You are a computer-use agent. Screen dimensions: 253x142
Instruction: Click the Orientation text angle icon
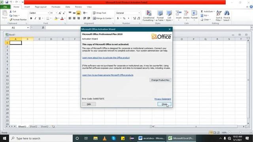click(85, 13)
